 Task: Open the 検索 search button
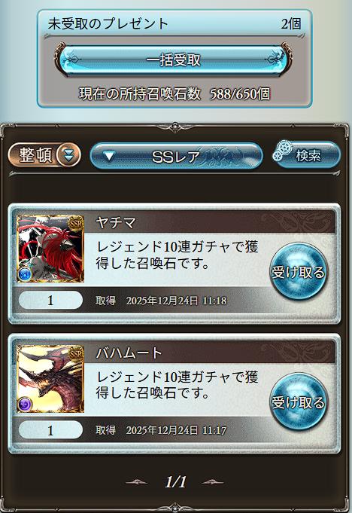point(306,155)
